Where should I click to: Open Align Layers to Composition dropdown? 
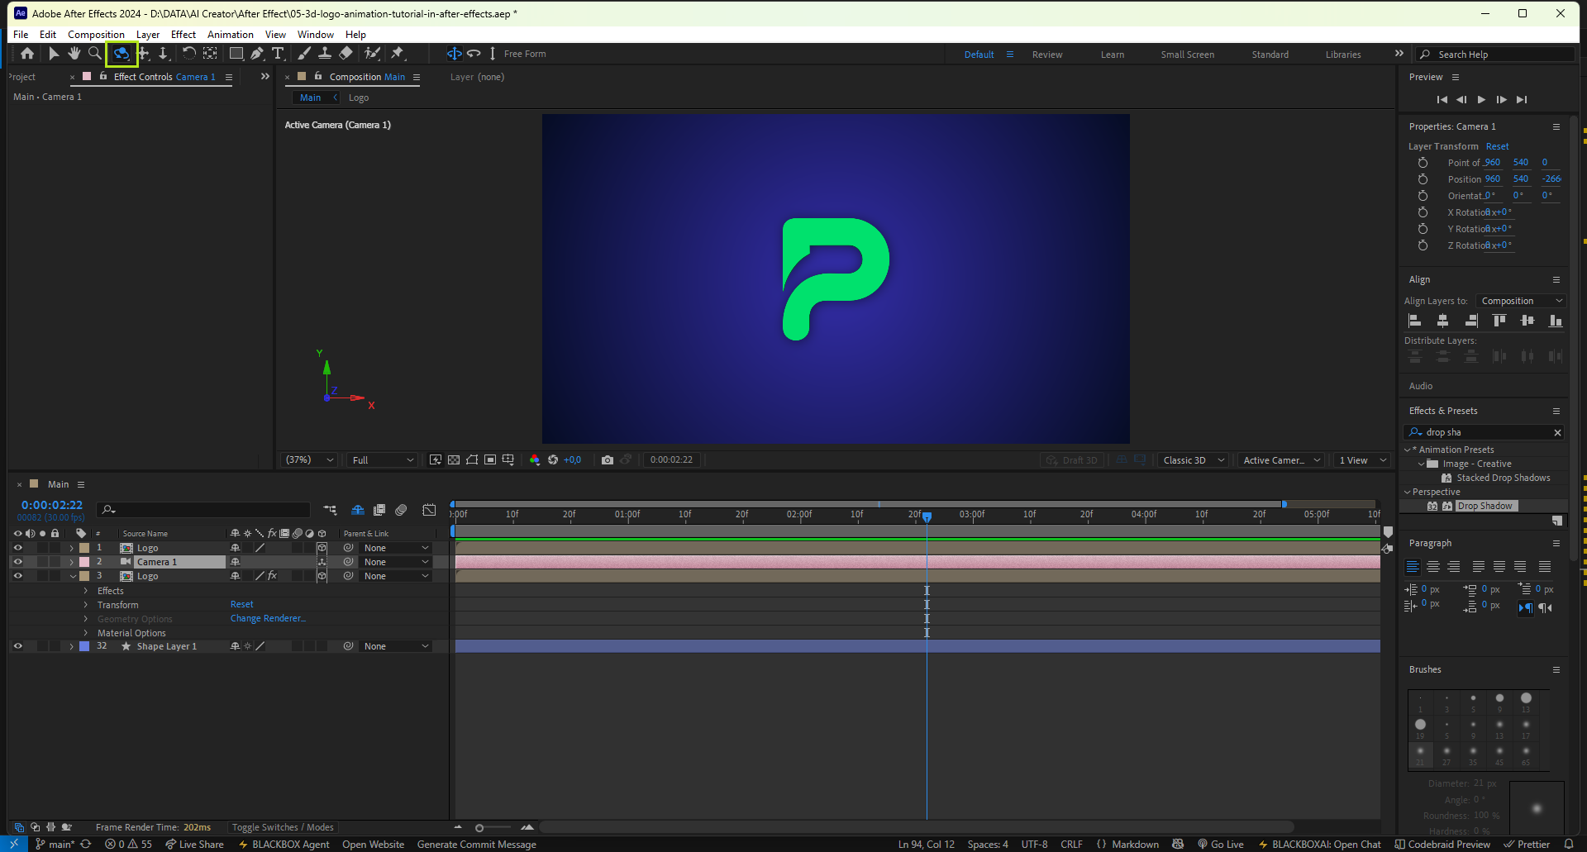click(x=1521, y=301)
